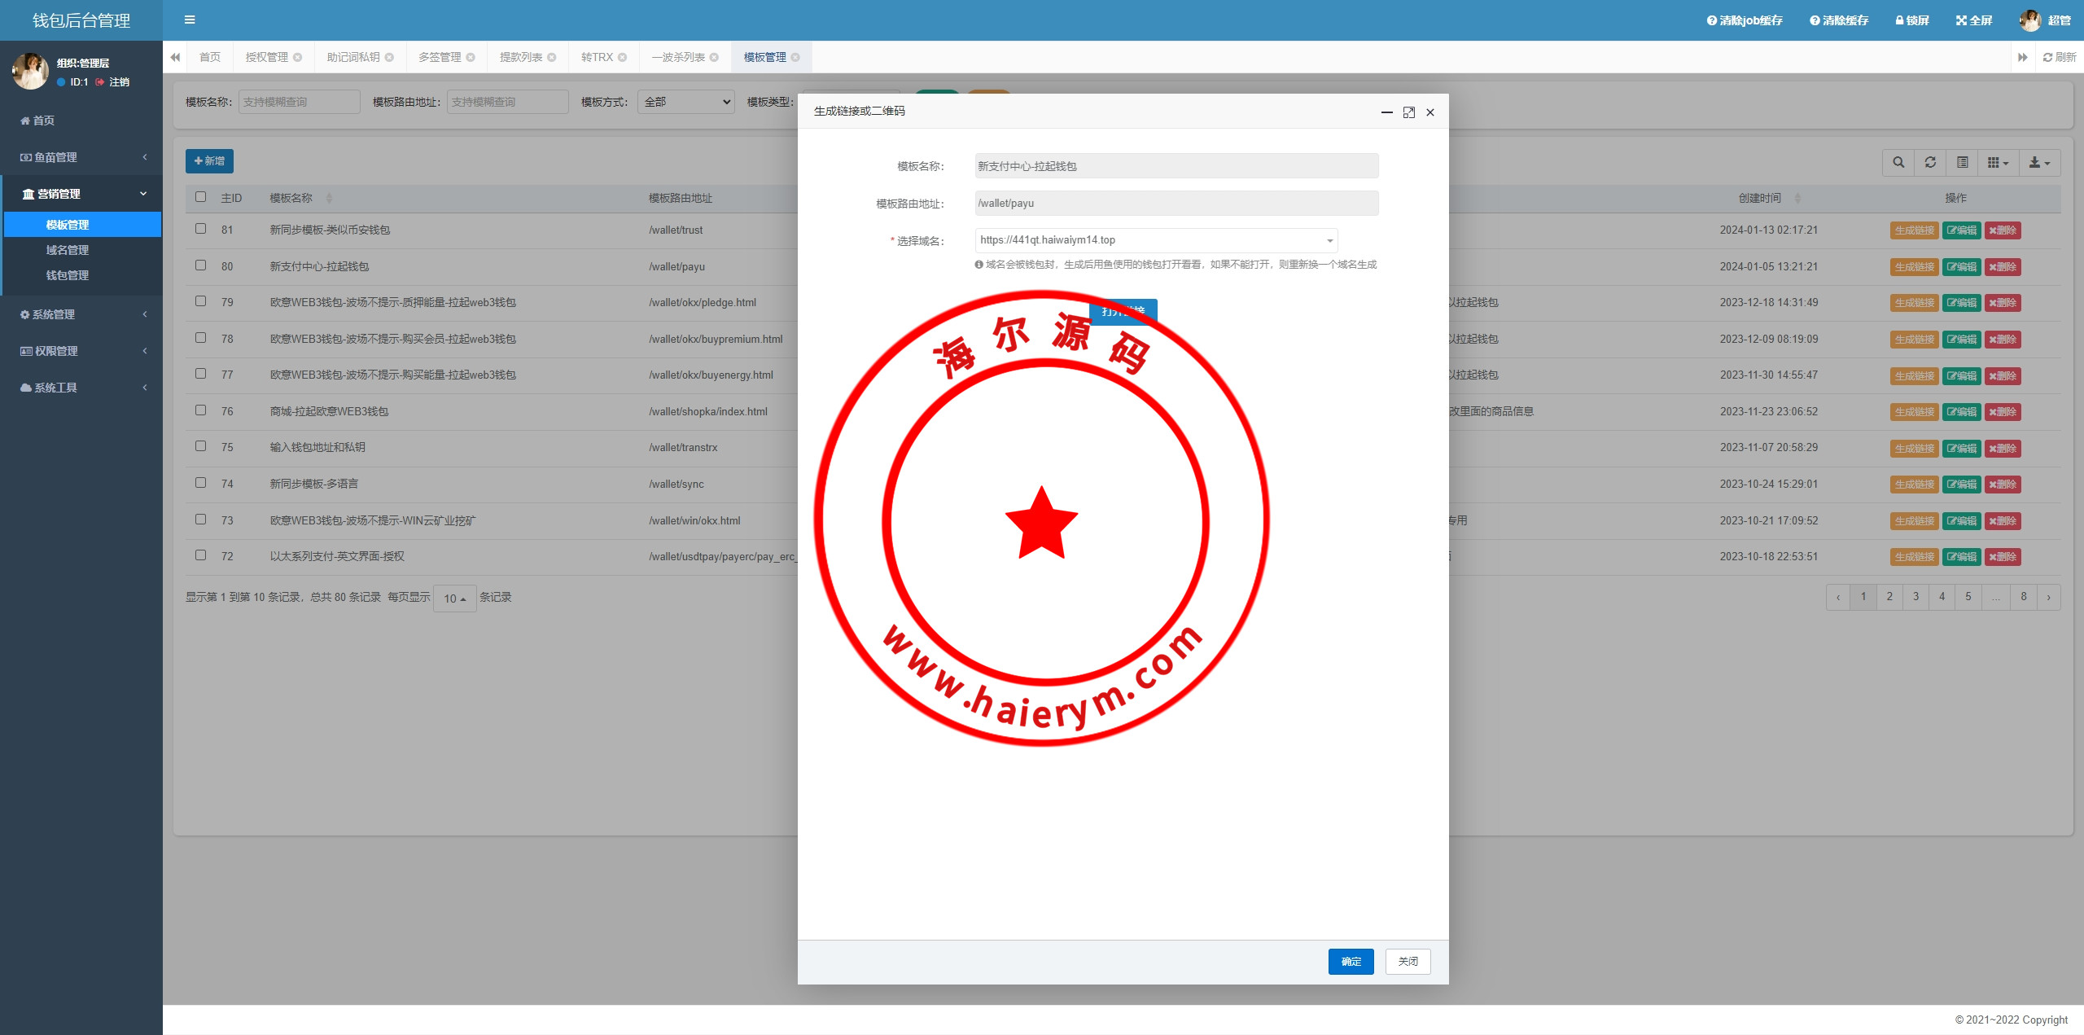Click the blue 确定 button in dialog

[1351, 962]
